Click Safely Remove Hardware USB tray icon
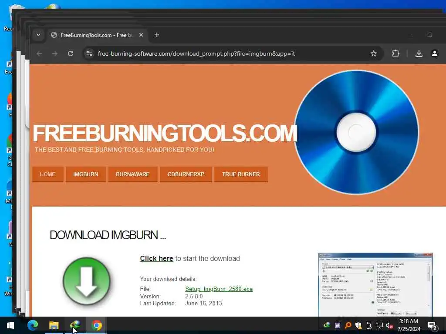 click(368, 325)
